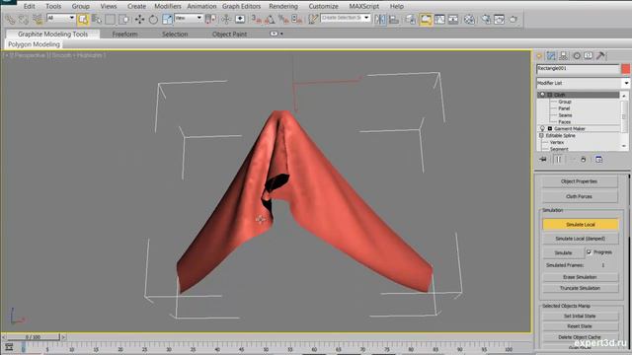Toggle Angle Snap
This screenshot has width=632, height=355.
[x=270, y=19]
